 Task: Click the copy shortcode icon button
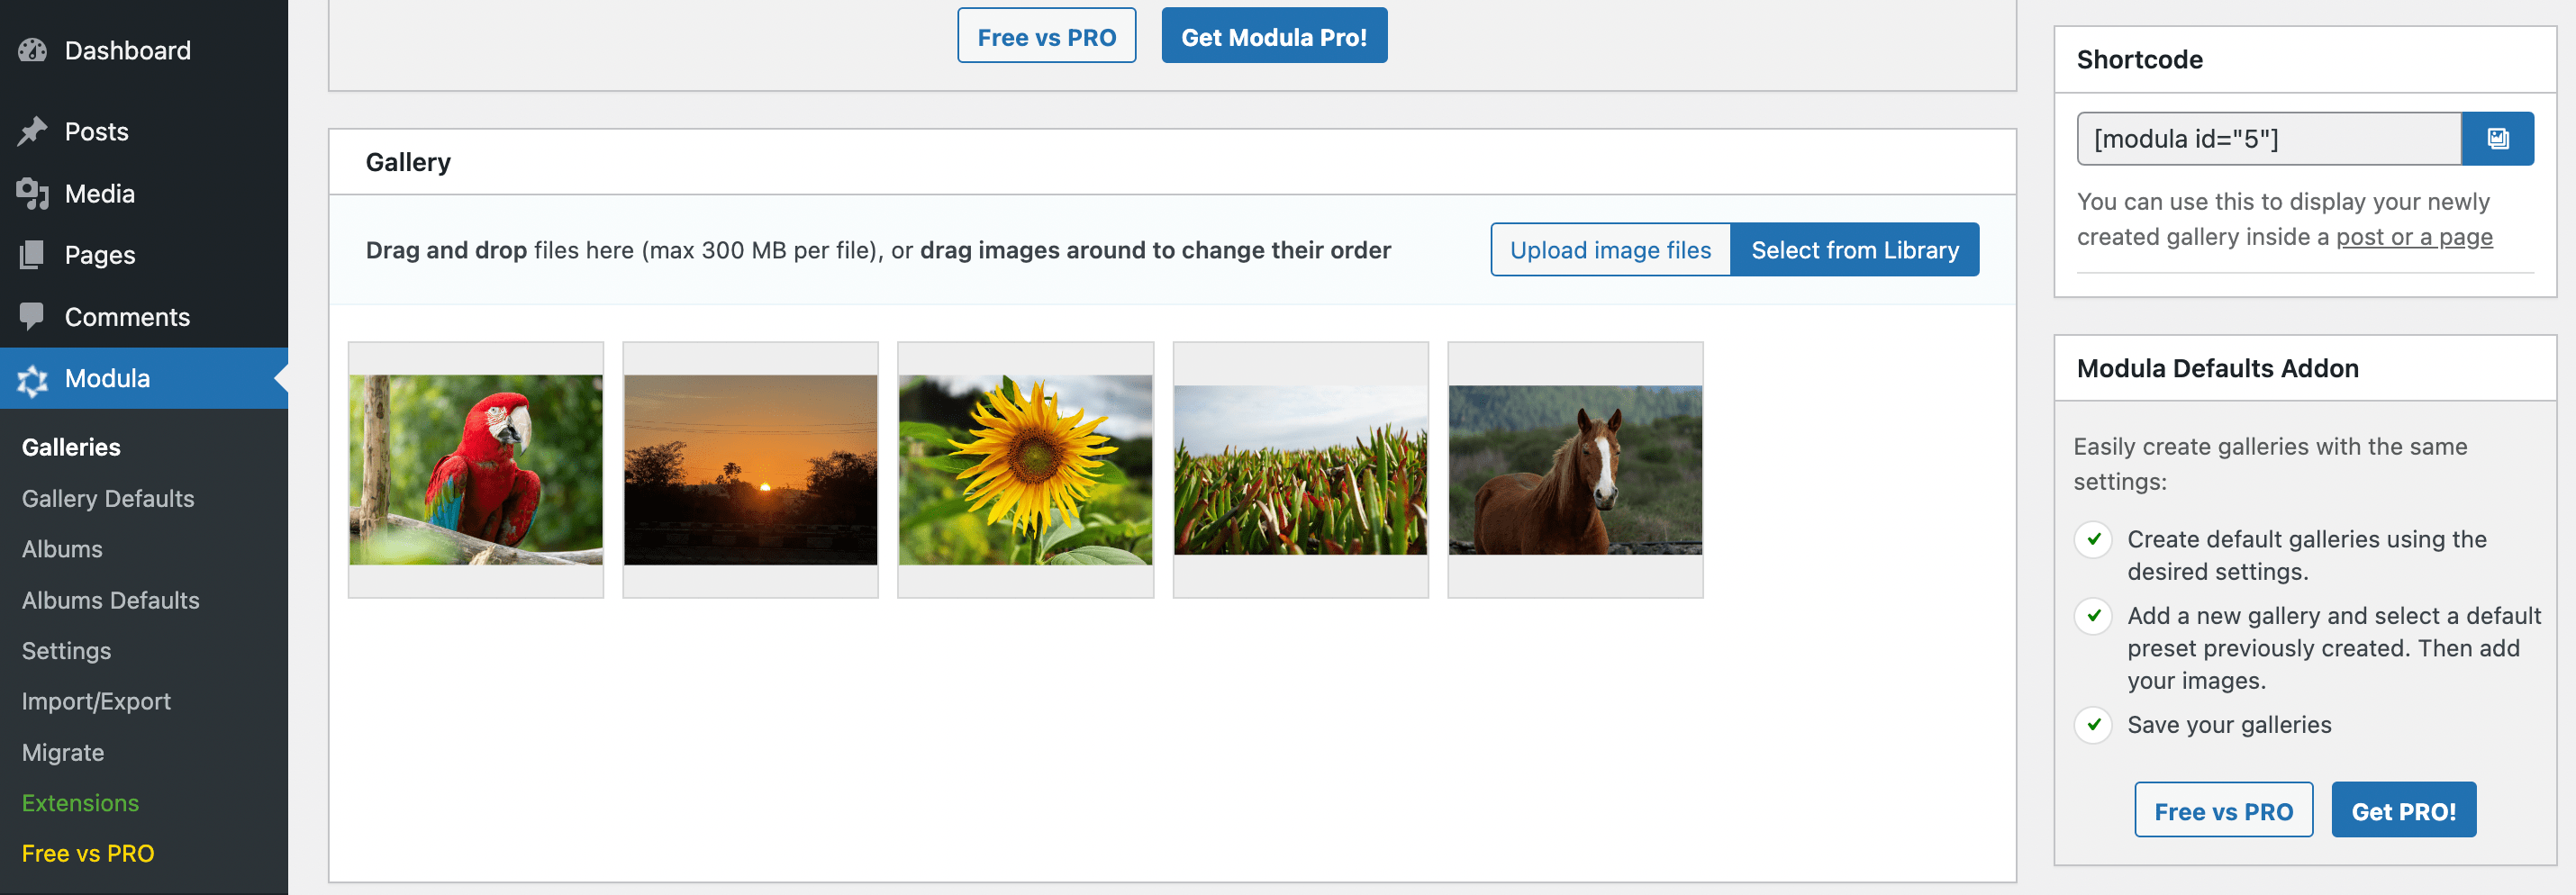(x=2497, y=139)
